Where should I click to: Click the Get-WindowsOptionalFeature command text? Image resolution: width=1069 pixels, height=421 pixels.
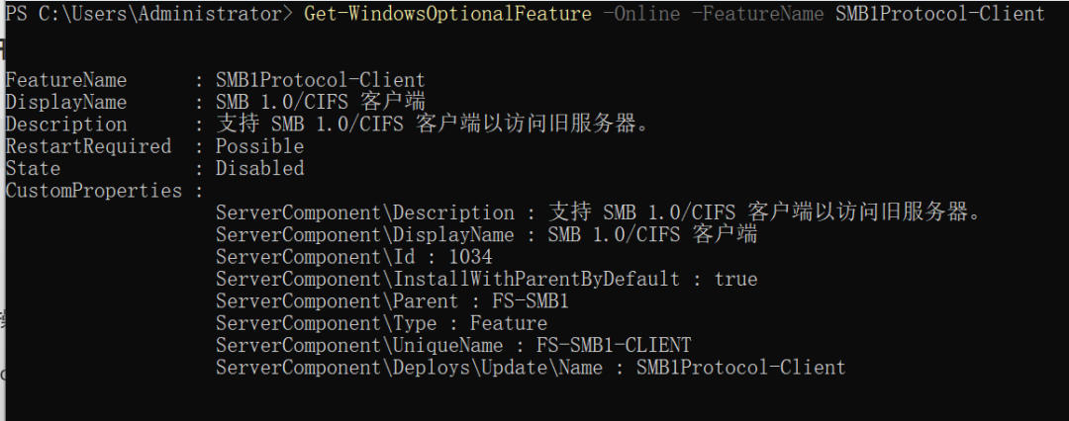pos(448,14)
